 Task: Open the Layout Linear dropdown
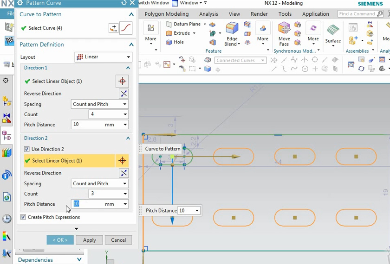click(x=103, y=57)
